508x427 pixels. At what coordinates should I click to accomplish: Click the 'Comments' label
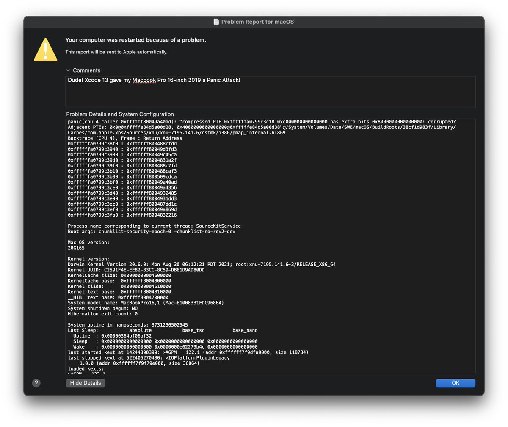(x=87, y=70)
